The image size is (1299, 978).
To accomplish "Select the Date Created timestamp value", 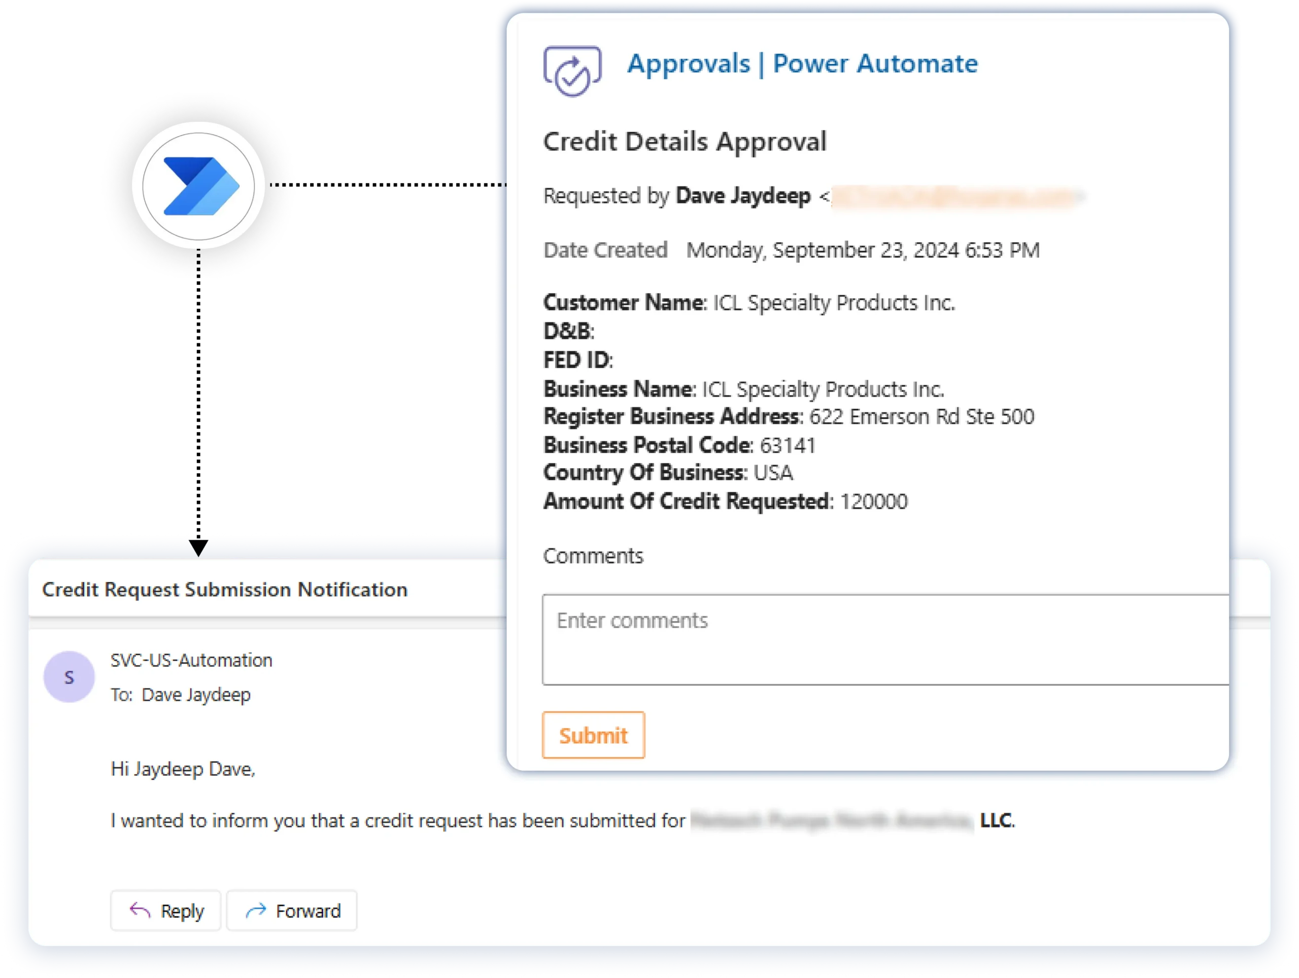I will pyautogui.click(x=863, y=250).
